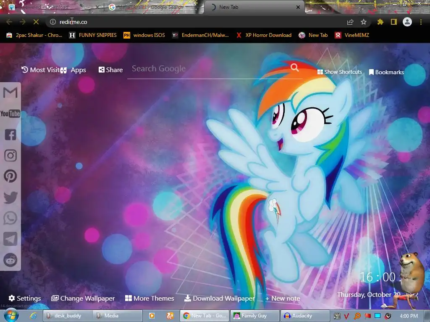Open WhatsApp from the left sidebar
The height and width of the screenshot is (322, 430).
(10, 218)
